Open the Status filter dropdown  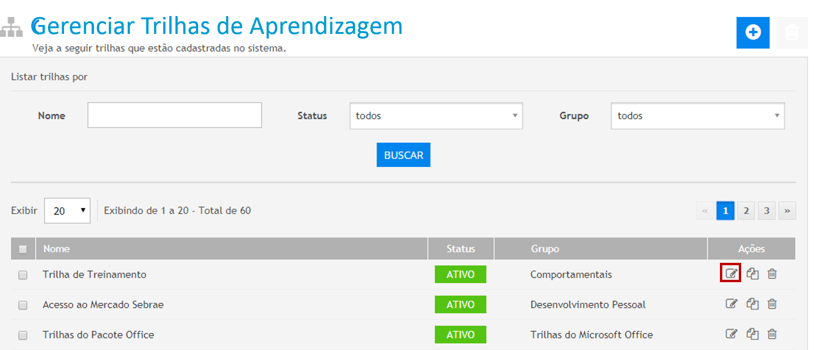pyautogui.click(x=436, y=116)
